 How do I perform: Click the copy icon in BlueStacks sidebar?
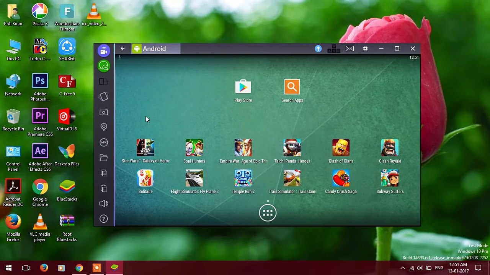[x=104, y=173]
